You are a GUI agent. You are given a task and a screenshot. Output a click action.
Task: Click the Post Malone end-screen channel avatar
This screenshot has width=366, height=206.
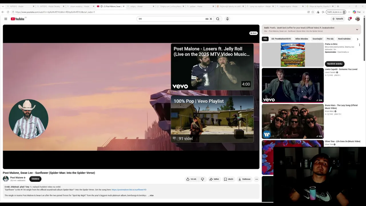pos(28,119)
